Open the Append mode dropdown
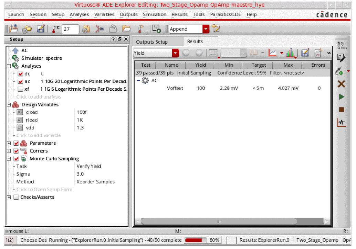The height and width of the screenshot is (249, 356). (206, 29)
